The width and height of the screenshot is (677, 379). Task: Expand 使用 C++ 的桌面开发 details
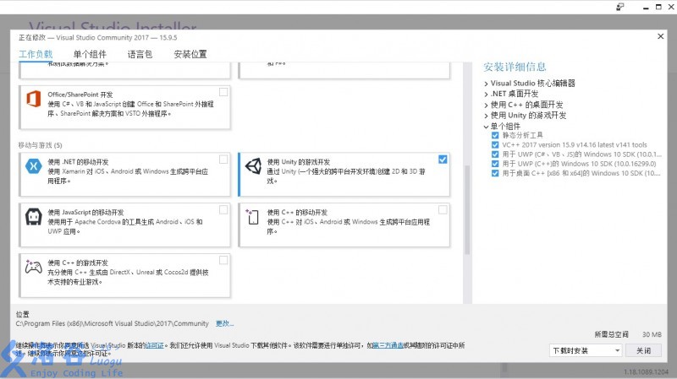(x=486, y=105)
